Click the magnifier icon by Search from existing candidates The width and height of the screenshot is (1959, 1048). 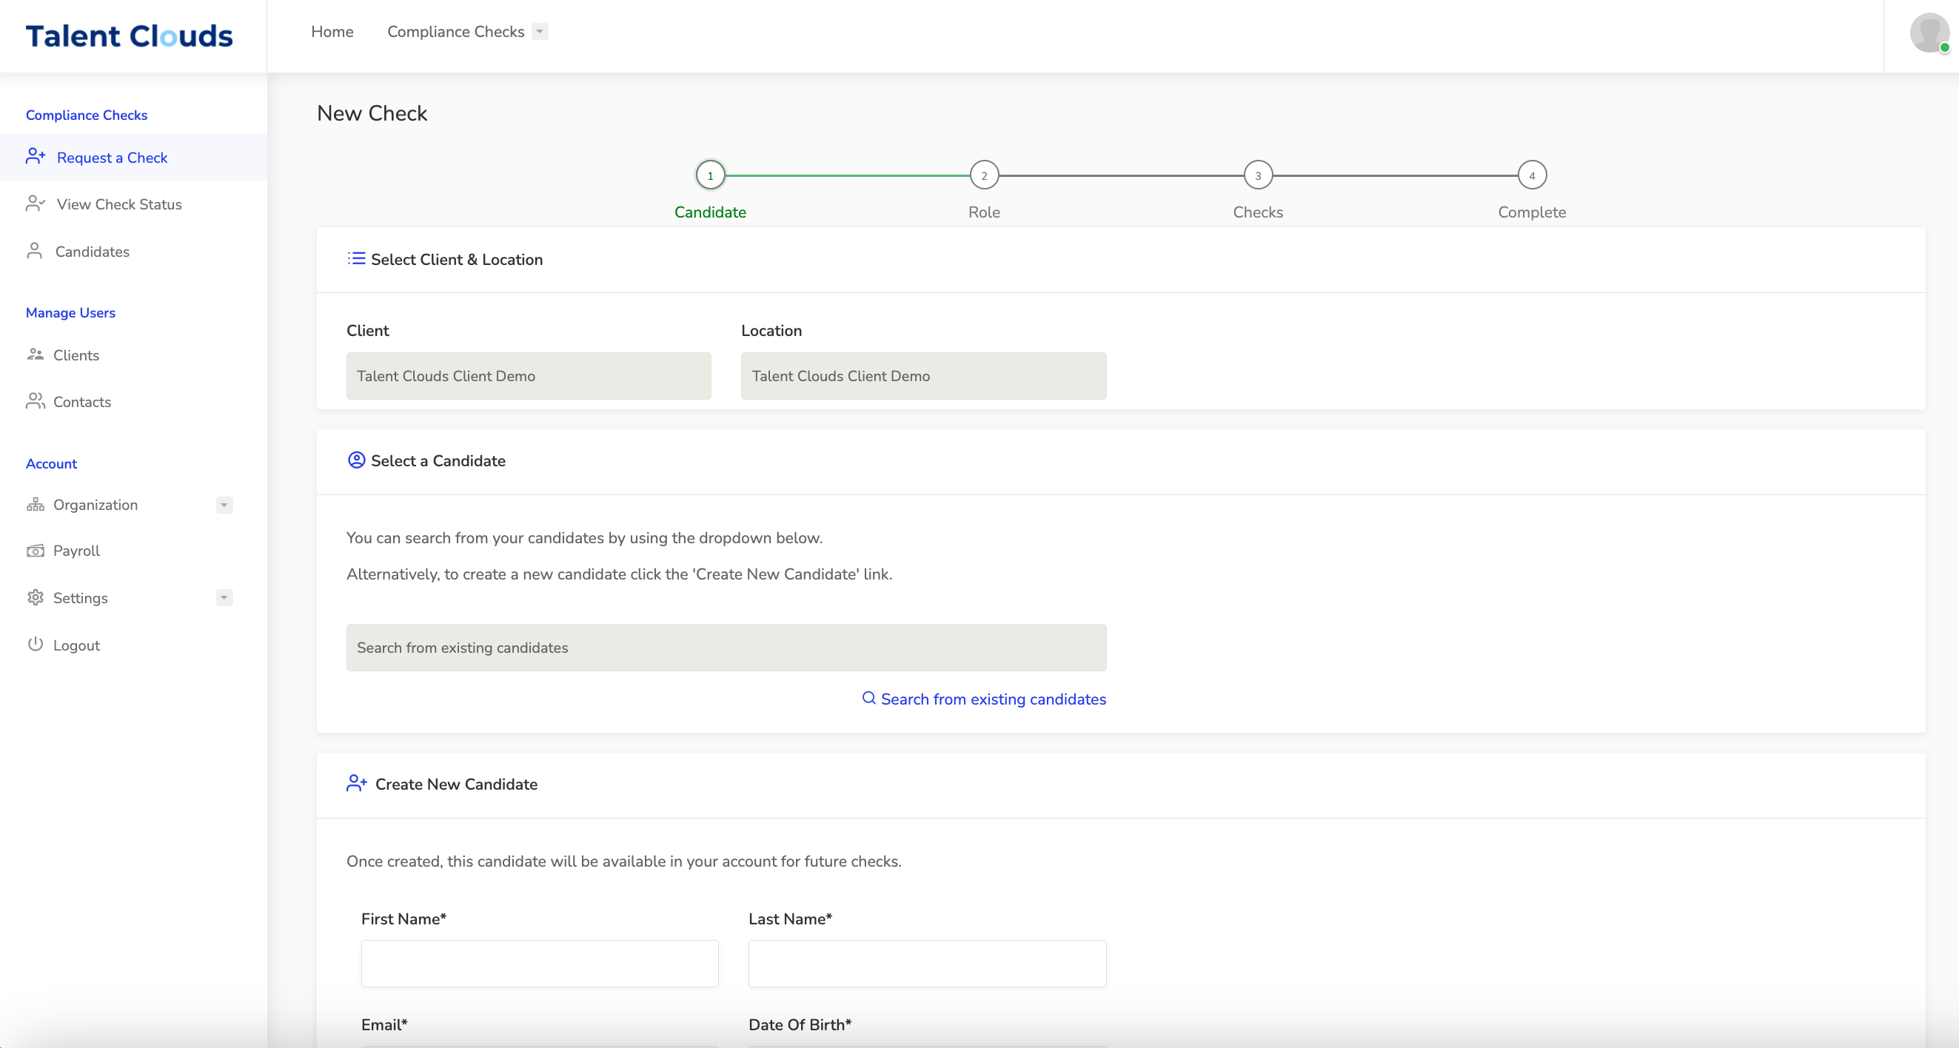point(868,698)
